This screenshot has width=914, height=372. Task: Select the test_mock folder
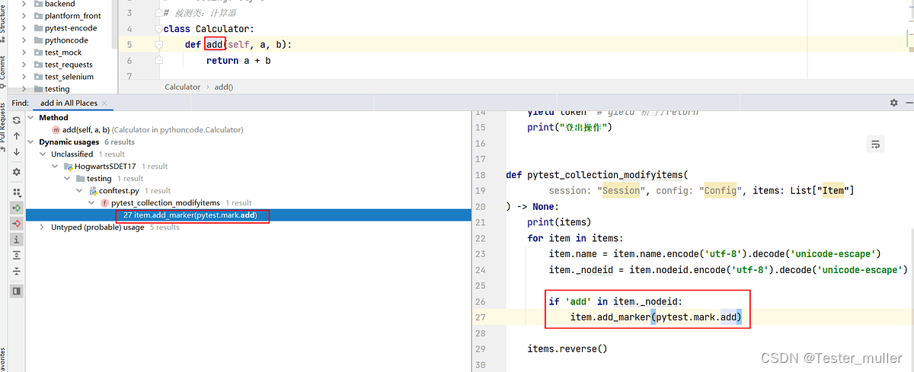coord(63,52)
